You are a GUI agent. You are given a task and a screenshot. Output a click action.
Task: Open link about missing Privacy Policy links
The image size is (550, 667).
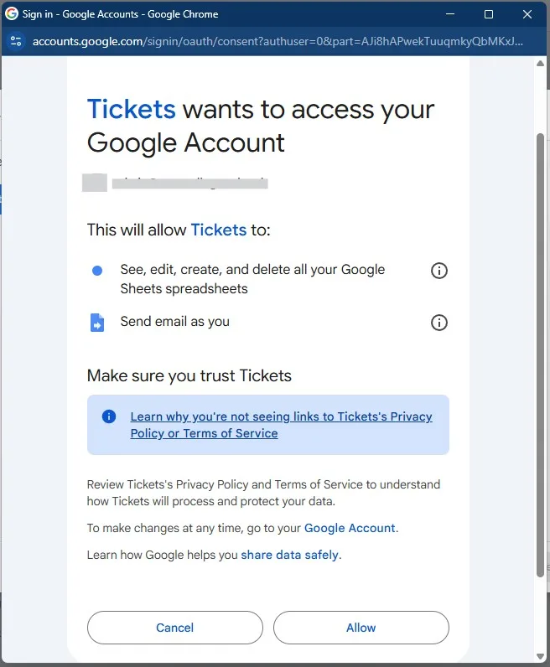click(281, 425)
